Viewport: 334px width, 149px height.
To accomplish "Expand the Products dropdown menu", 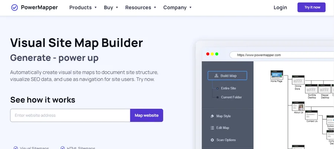I will pos(83,7).
